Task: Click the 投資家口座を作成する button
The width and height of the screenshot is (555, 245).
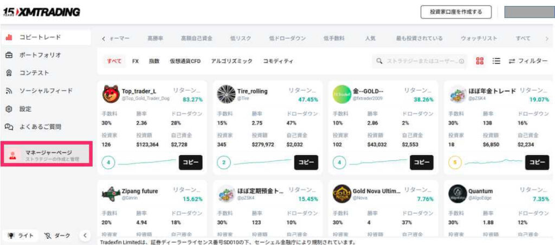Action: pyautogui.click(x=456, y=12)
